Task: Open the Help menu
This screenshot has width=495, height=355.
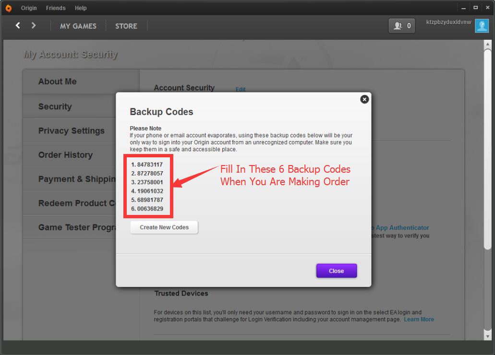Action: point(81,8)
